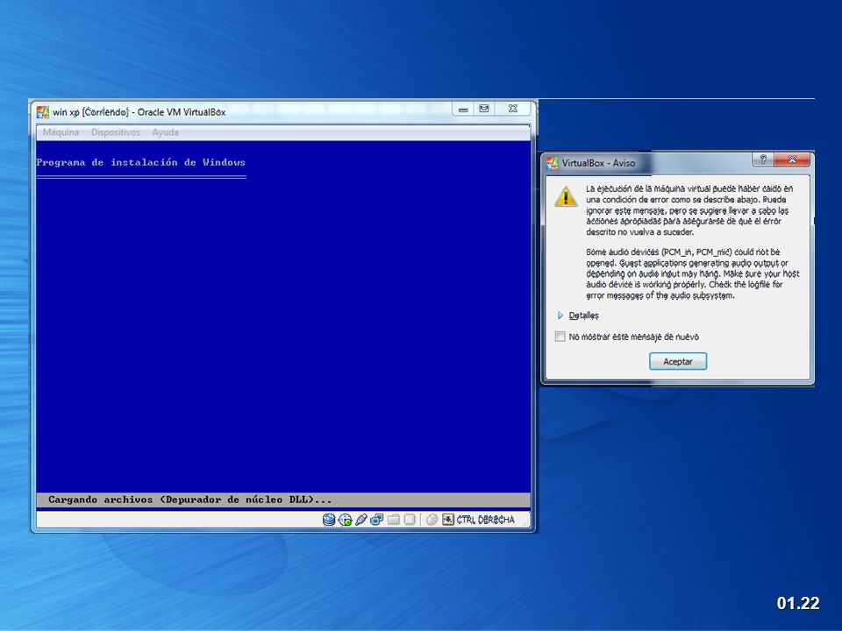Click the 'Cargando archivos' status line

(283, 500)
